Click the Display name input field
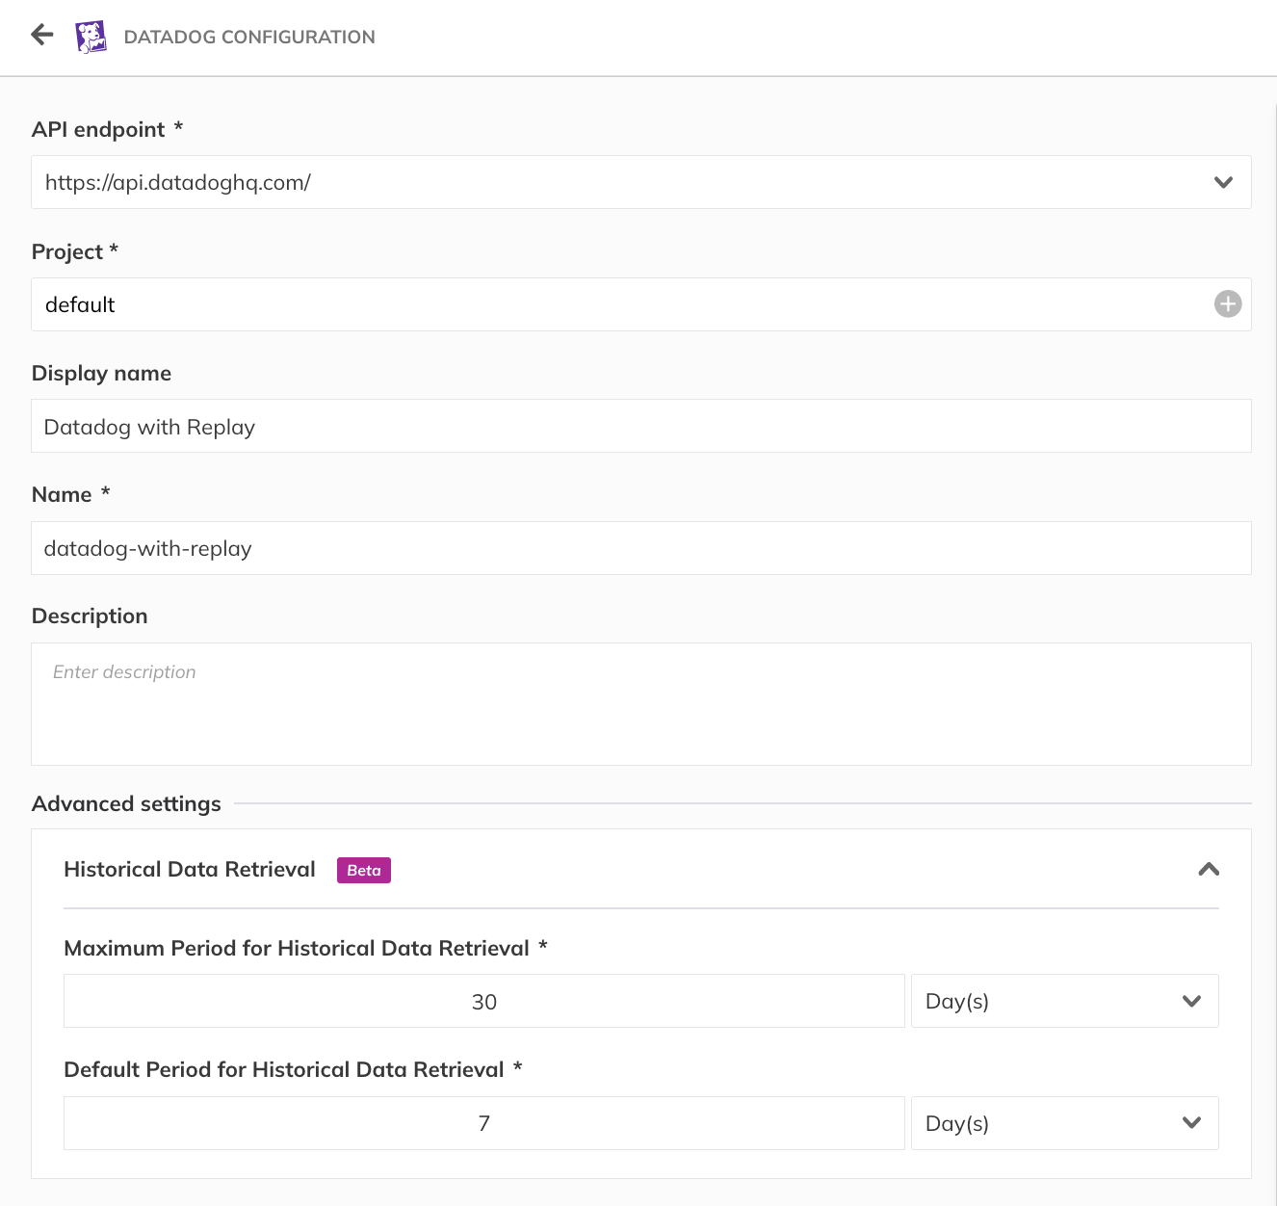The height and width of the screenshot is (1206, 1277). (x=640, y=427)
